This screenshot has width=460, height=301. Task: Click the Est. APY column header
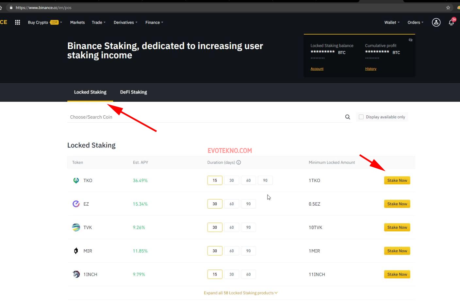pyautogui.click(x=140, y=162)
